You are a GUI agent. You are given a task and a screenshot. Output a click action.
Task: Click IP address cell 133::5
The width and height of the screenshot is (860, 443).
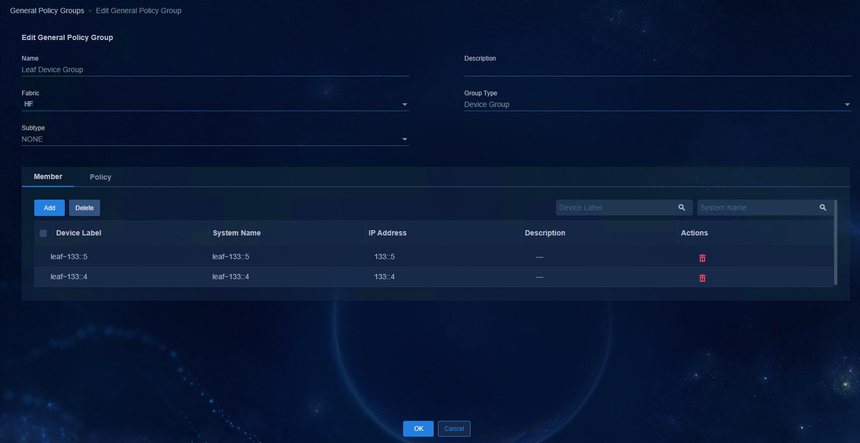coord(385,257)
